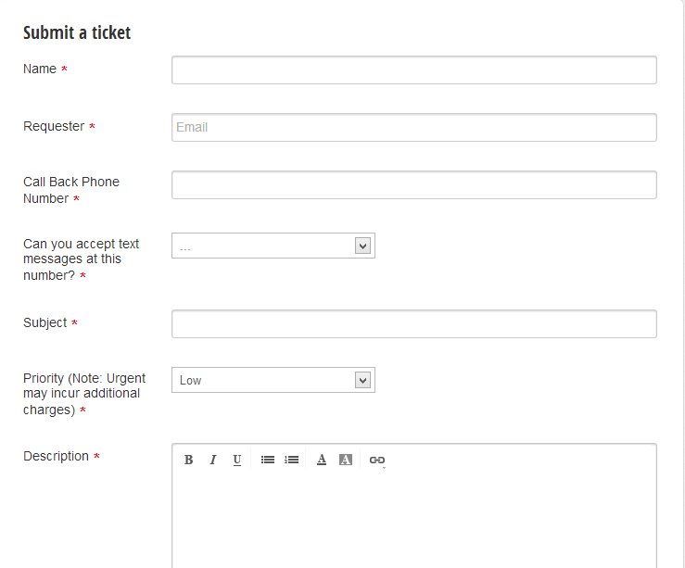Click the Description field label
Screen dimensions: 685x568
[56, 456]
